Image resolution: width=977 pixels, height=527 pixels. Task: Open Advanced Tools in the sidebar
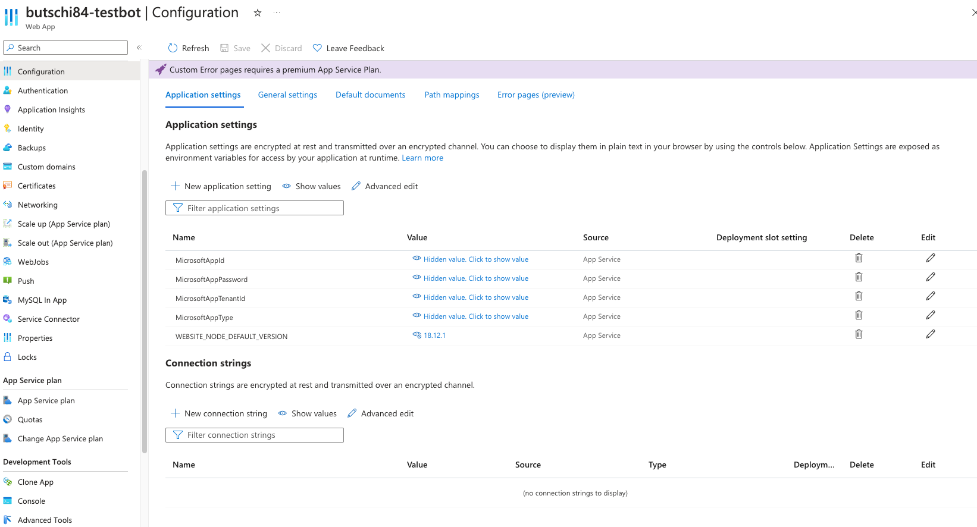tap(45, 520)
